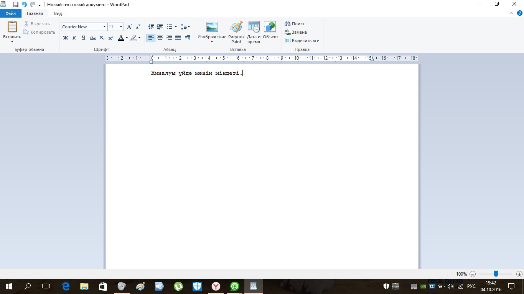Screen dimensions: 524x294
Task: Open the font color dropdown arrow
Action: coord(127,38)
